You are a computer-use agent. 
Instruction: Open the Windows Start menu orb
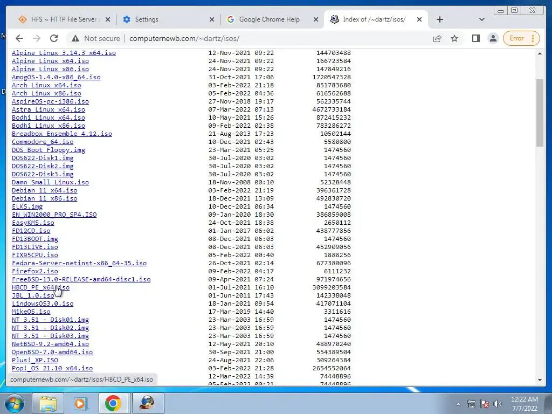pyautogui.click(x=13, y=403)
